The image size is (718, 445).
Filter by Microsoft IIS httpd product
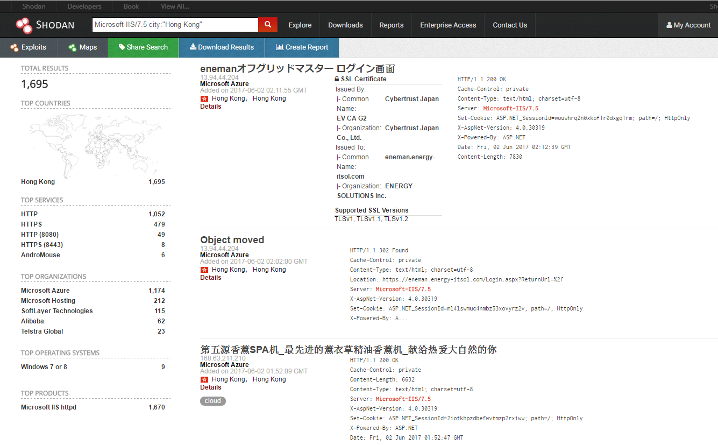pos(48,407)
